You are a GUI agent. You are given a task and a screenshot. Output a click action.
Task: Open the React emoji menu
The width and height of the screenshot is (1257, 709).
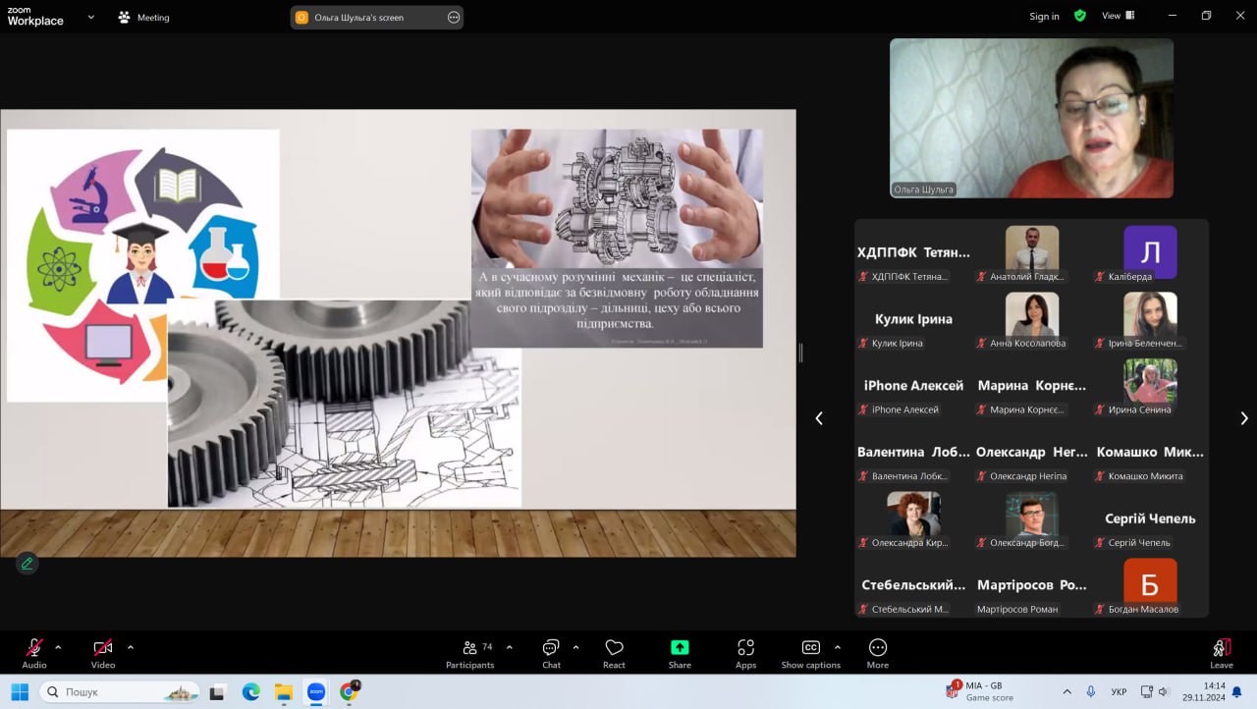coord(614,653)
